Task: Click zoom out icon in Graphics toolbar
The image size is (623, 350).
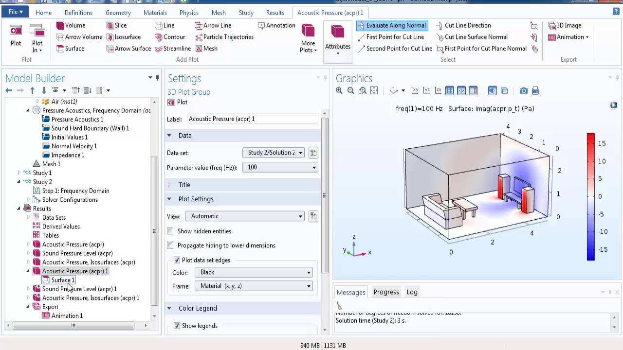Action: [350, 90]
